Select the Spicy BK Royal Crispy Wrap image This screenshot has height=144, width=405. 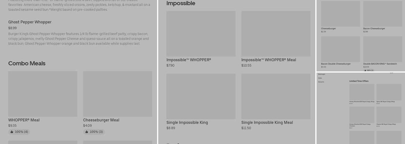pos(389,92)
